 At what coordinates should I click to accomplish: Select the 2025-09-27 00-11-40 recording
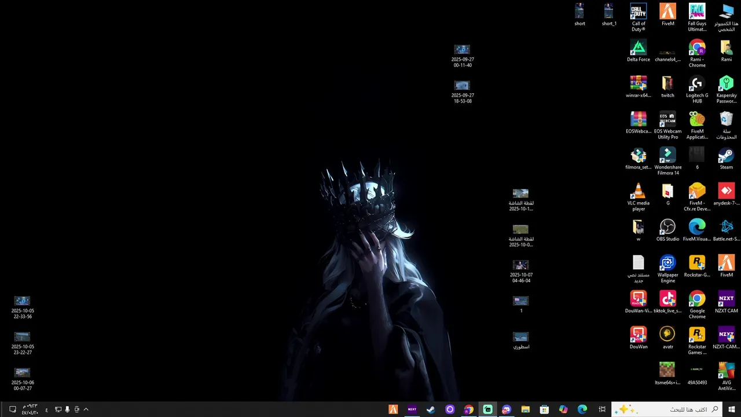(x=463, y=56)
